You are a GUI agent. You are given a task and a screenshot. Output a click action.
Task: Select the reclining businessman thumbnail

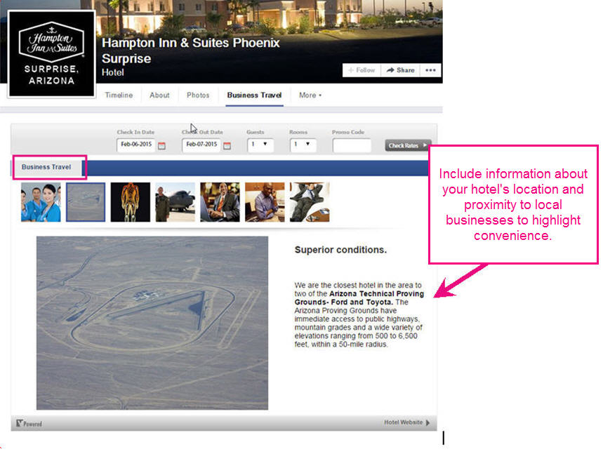click(310, 202)
